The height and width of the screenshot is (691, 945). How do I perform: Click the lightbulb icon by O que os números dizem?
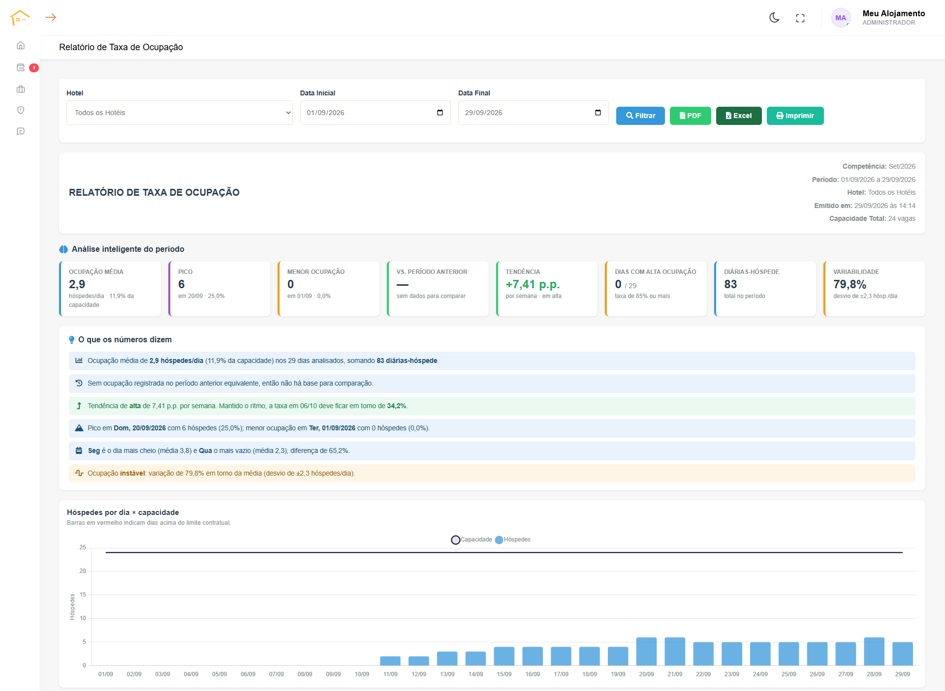[72, 340]
